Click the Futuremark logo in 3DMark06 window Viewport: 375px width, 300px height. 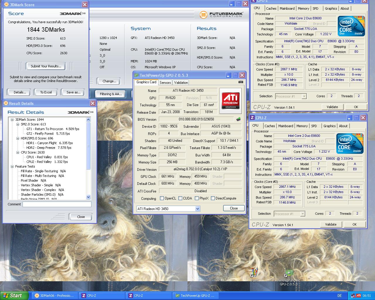click(x=221, y=15)
